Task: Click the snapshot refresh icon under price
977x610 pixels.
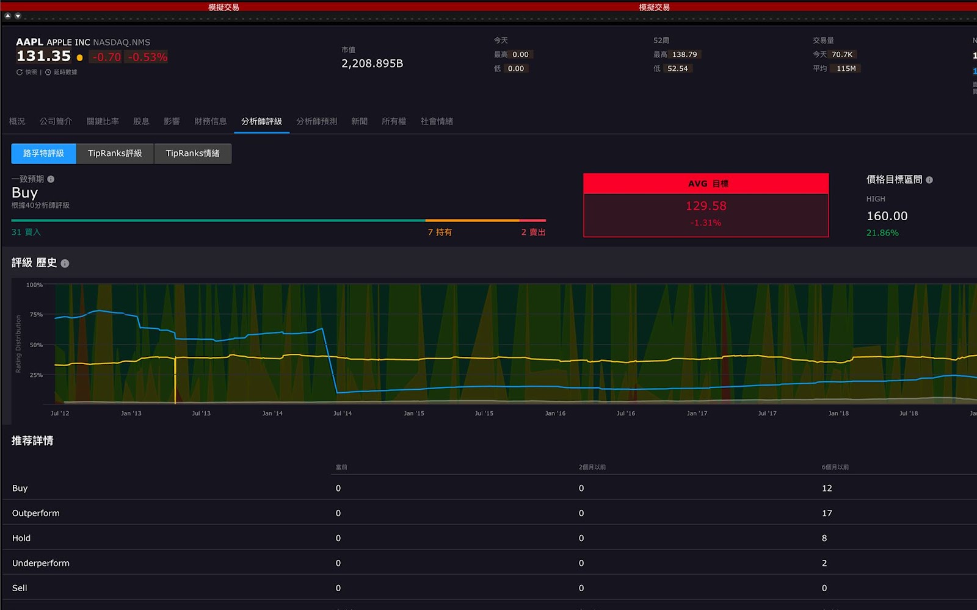Action: click(x=20, y=72)
